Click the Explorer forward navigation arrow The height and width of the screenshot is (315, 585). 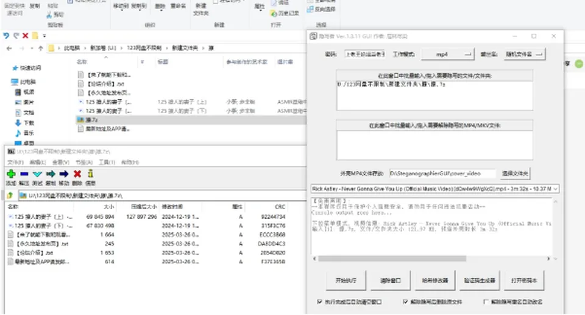point(22,48)
